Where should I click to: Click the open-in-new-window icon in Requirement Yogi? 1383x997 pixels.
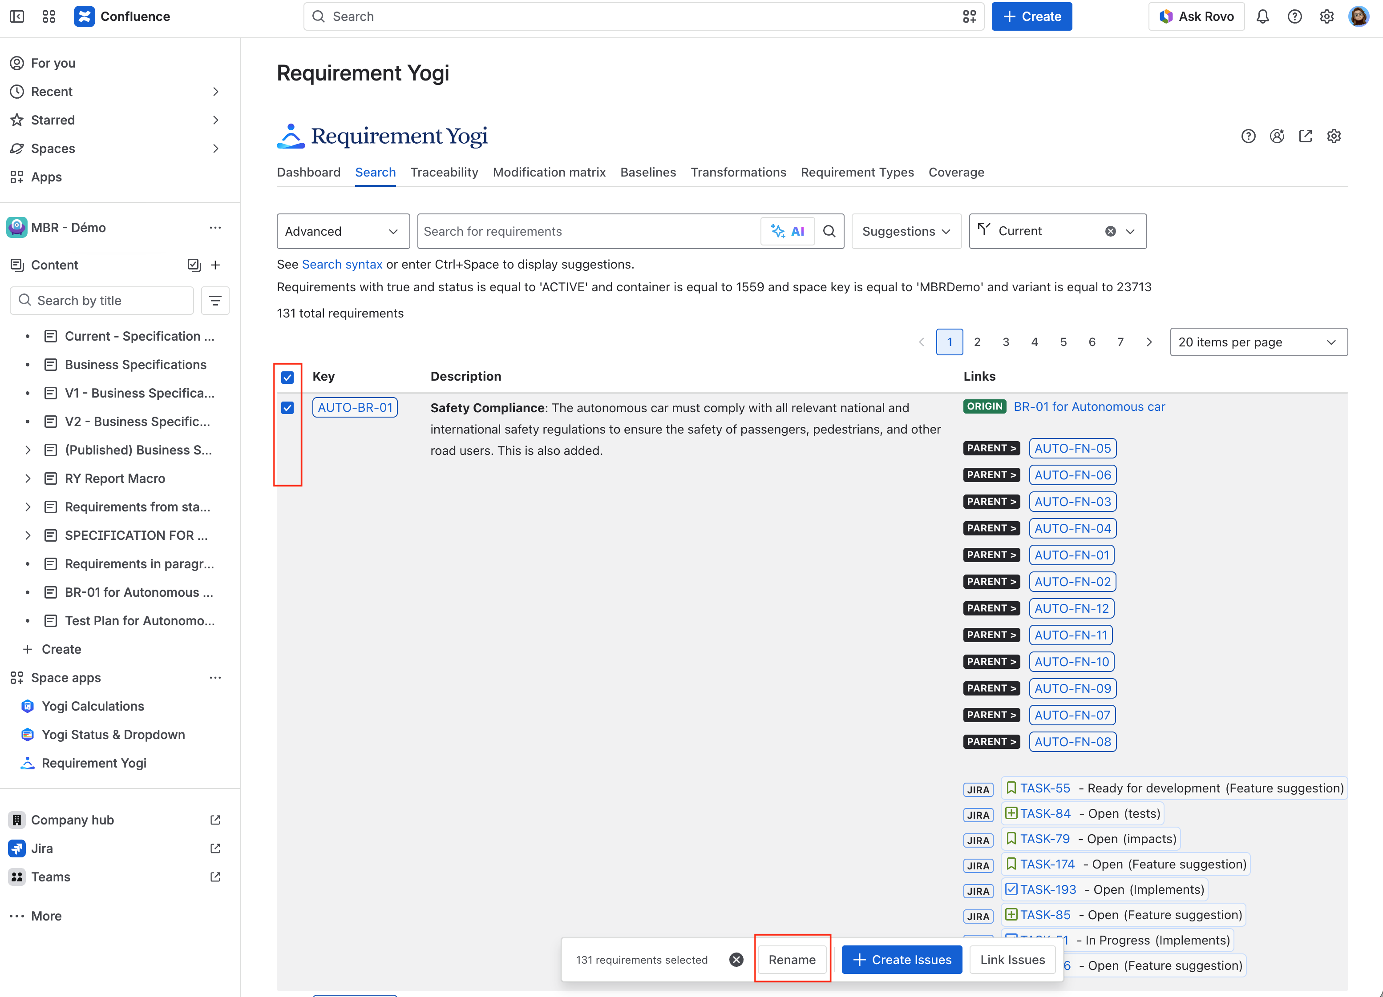pos(1306,136)
